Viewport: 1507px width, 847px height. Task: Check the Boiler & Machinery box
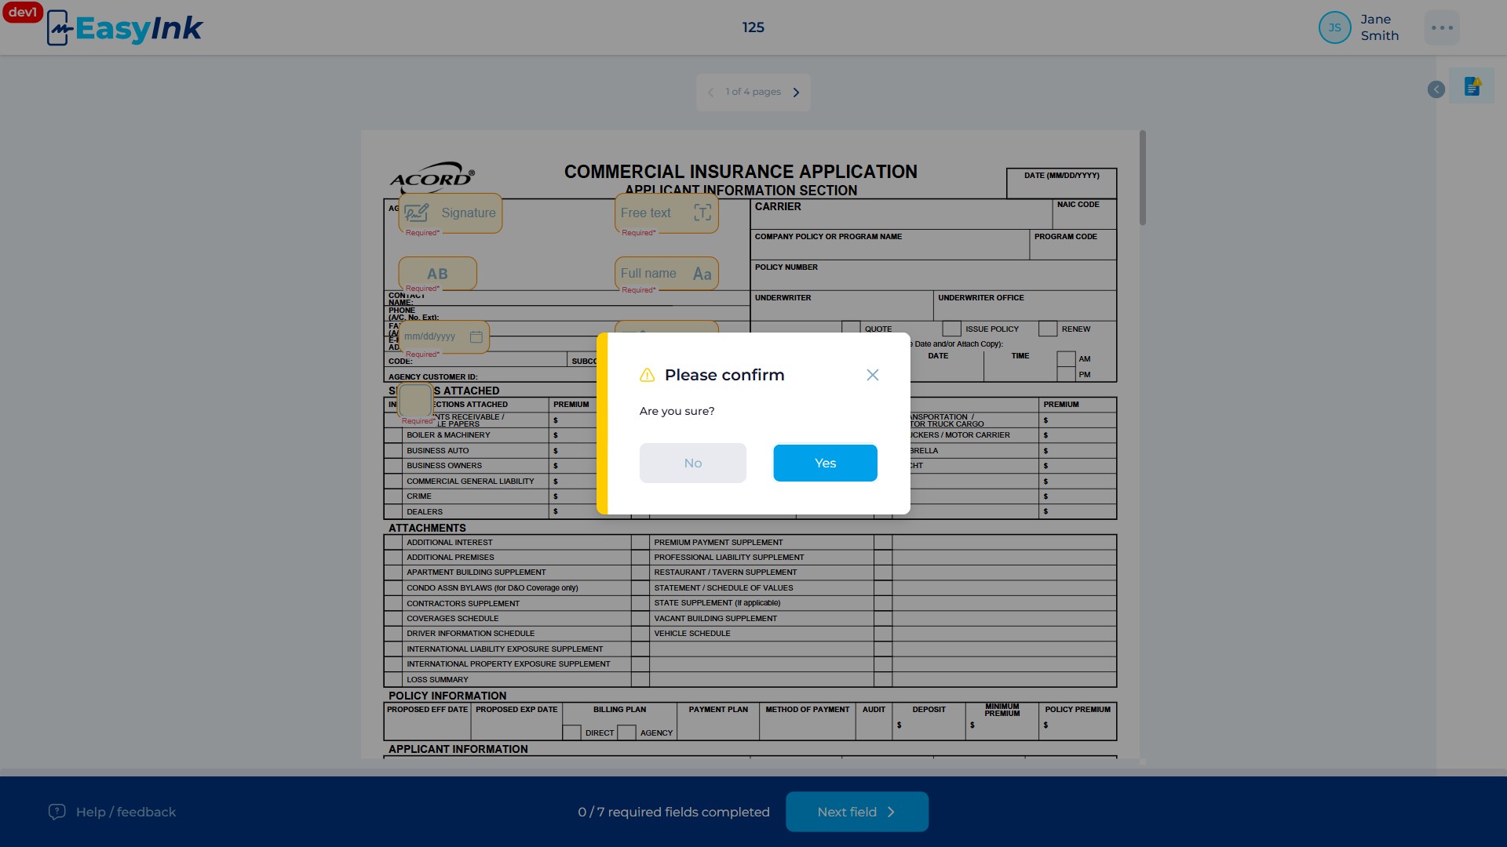(393, 435)
